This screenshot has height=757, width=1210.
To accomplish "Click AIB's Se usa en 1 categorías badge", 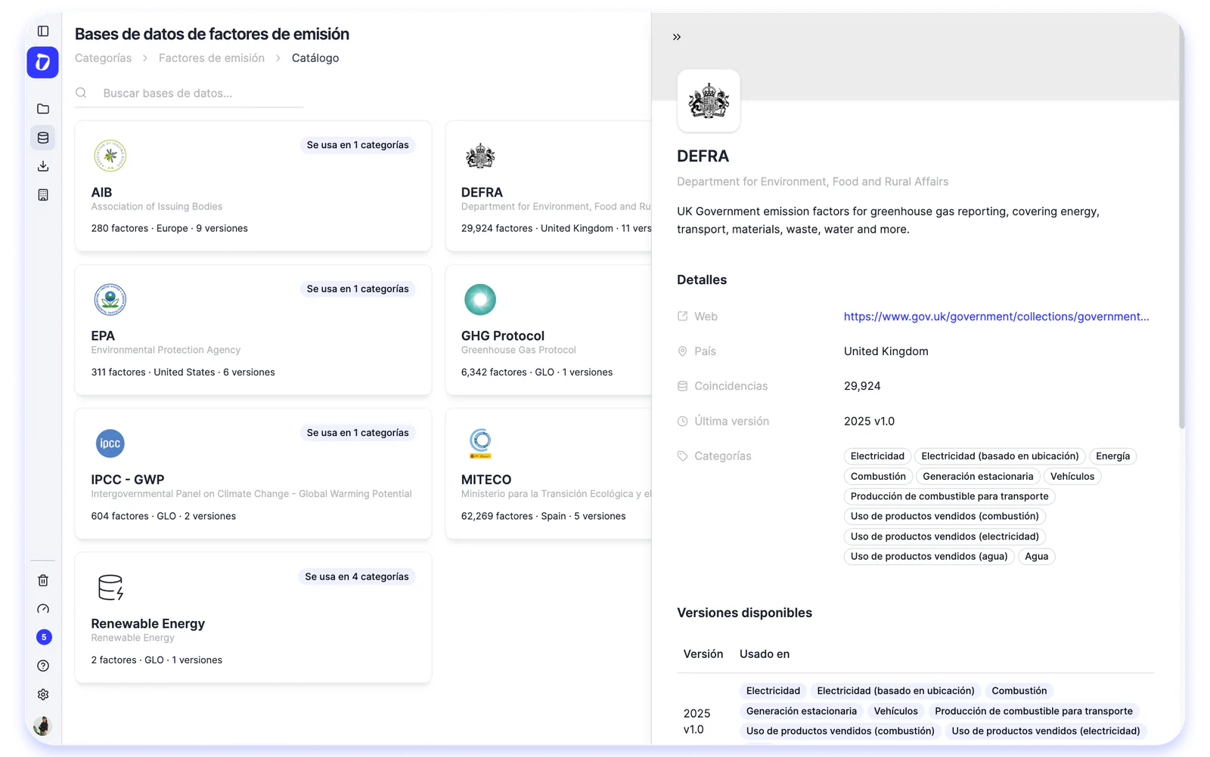I will coord(358,145).
